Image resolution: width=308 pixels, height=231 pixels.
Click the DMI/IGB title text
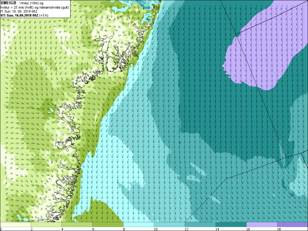coord(8,3)
